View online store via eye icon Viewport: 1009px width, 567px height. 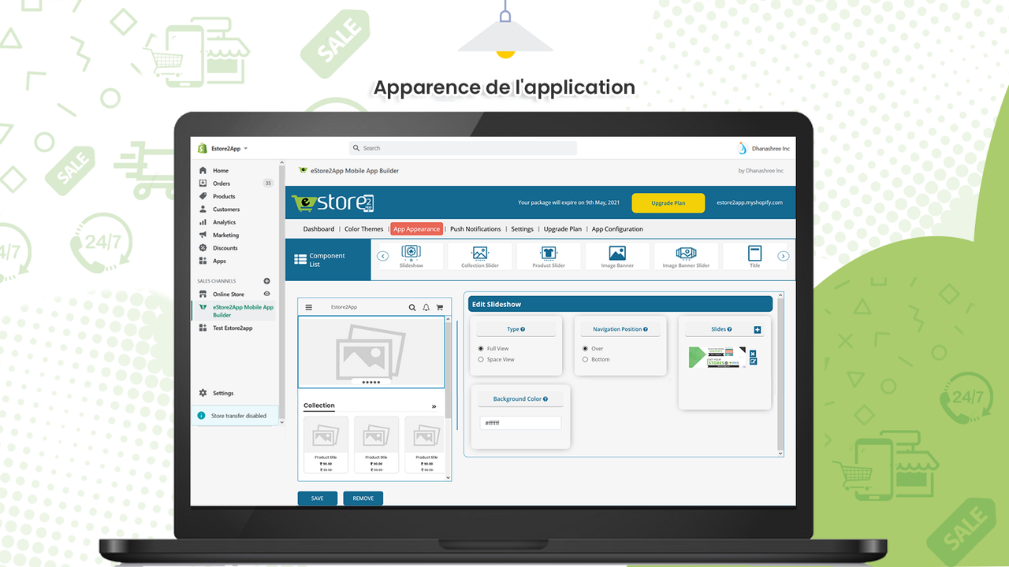click(266, 294)
